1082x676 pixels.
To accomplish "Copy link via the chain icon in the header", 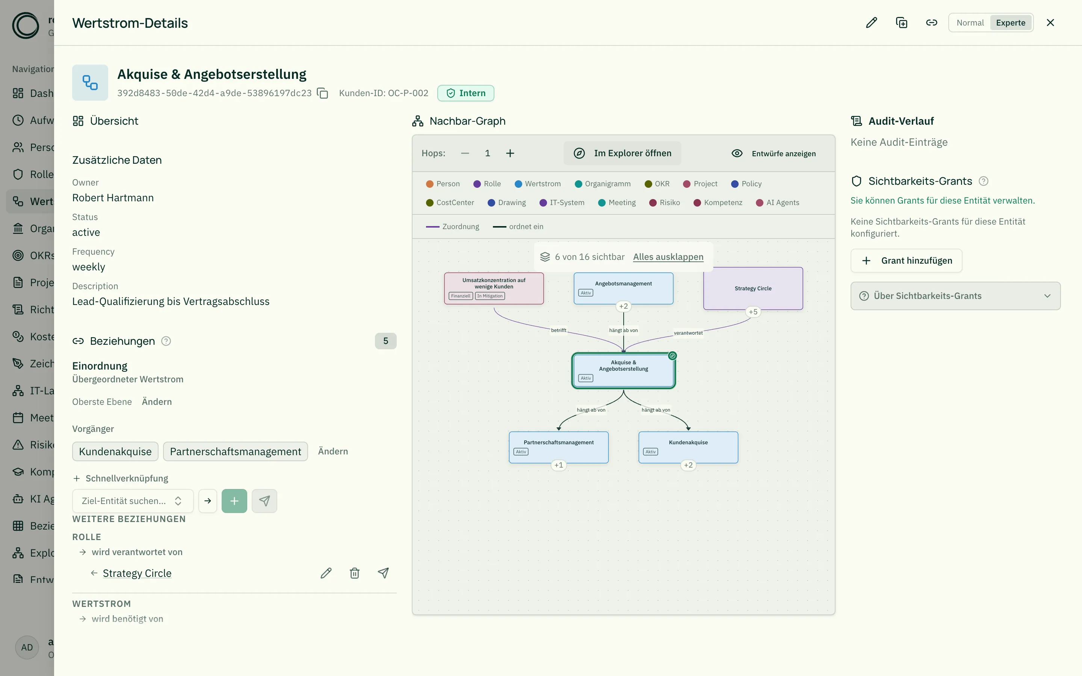I will coord(931,23).
